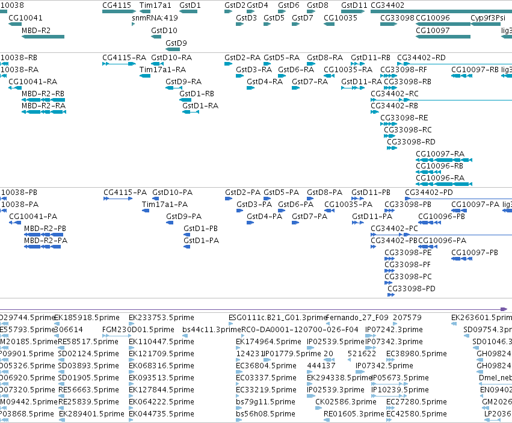
Task: Select the GstD10-RA transcript label
Action: click(171, 58)
